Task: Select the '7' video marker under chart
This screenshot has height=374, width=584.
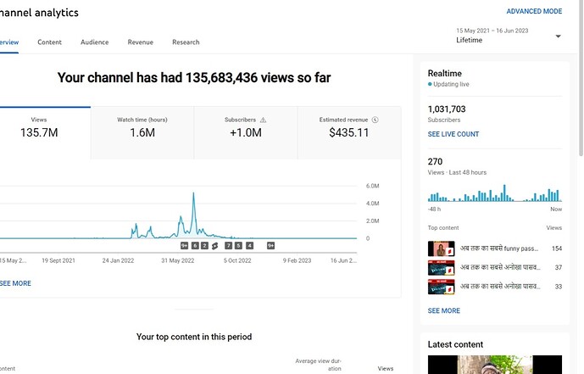Action: point(228,245)
